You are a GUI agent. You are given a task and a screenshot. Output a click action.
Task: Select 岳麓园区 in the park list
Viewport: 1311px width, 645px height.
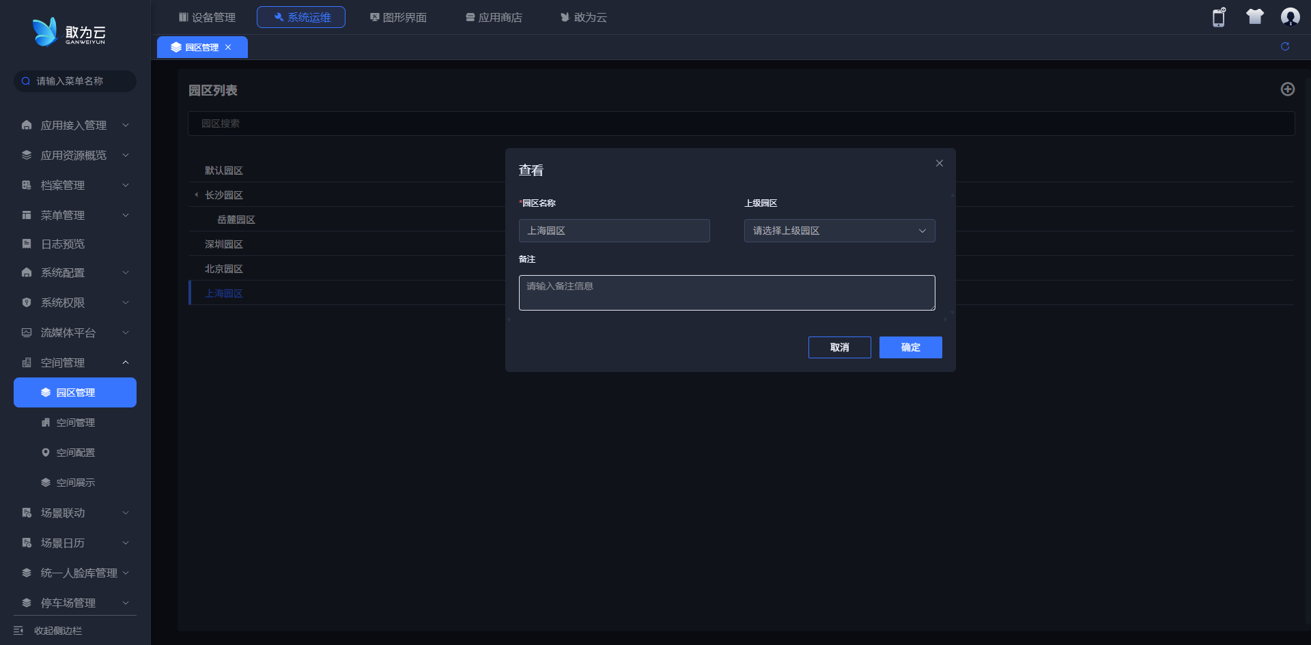pyautogui.click(x=236, y=219)
